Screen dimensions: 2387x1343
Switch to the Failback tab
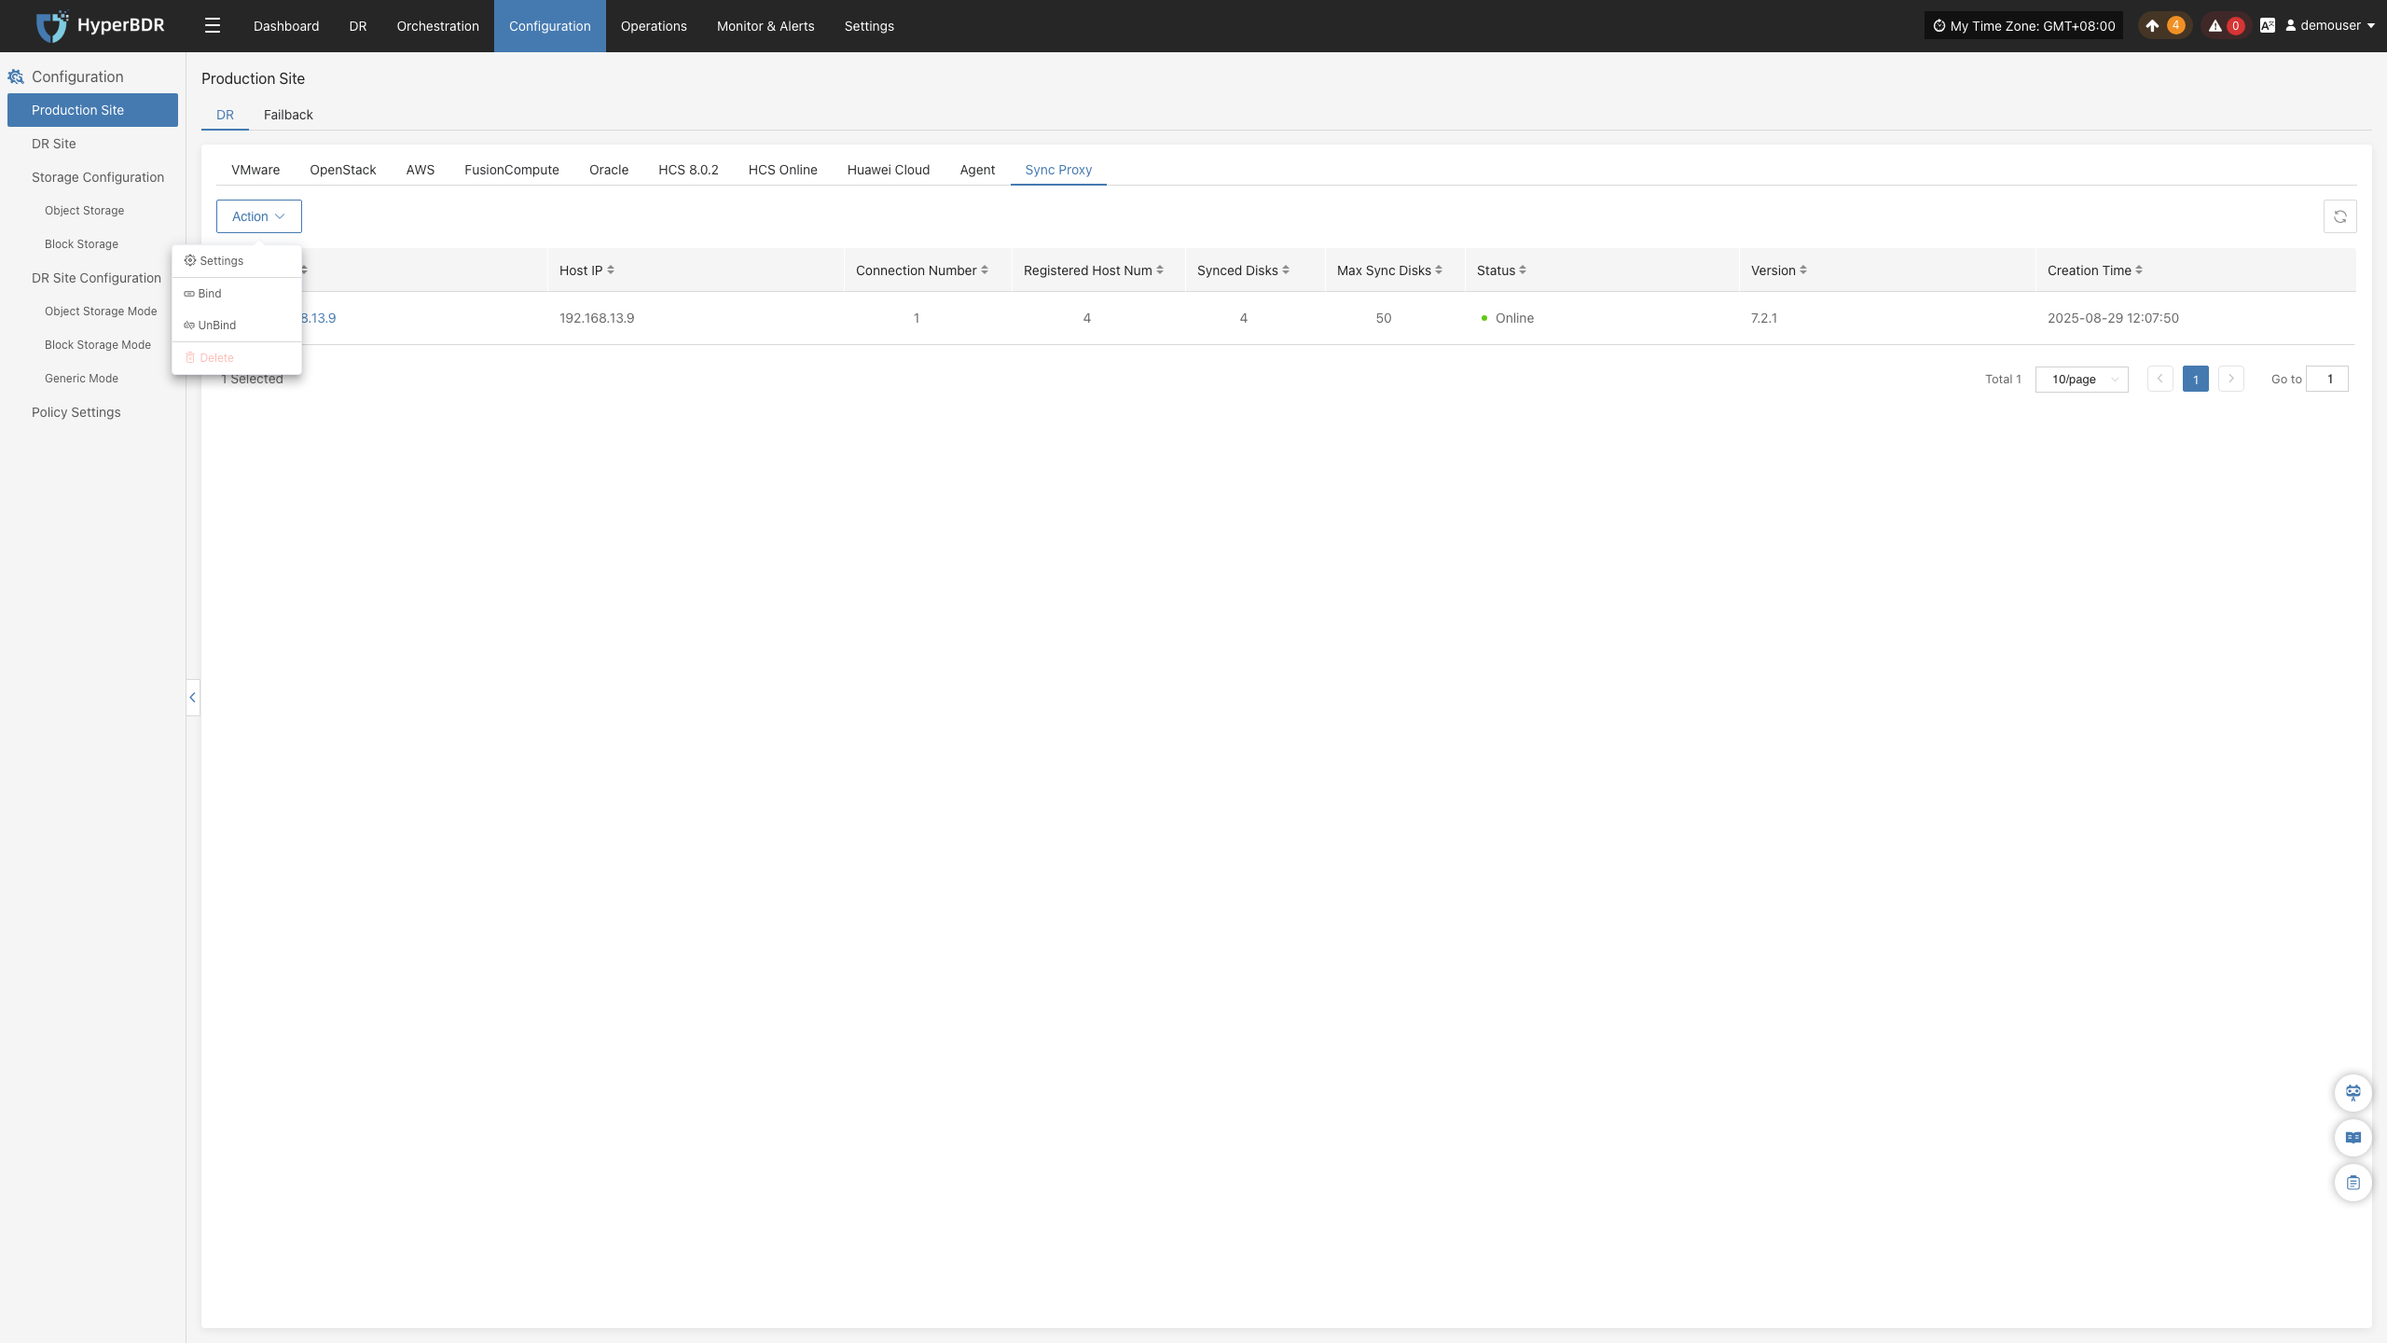[288, 115]
